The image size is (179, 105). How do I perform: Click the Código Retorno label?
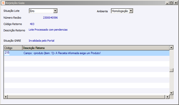(13, 24)
